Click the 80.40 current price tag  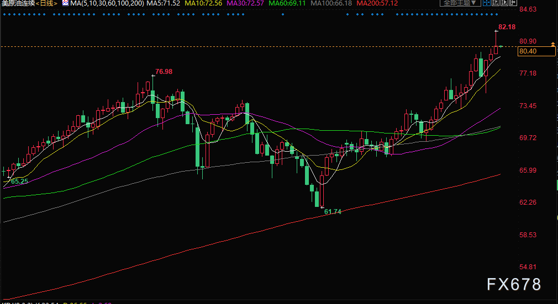tap(536, 51)
